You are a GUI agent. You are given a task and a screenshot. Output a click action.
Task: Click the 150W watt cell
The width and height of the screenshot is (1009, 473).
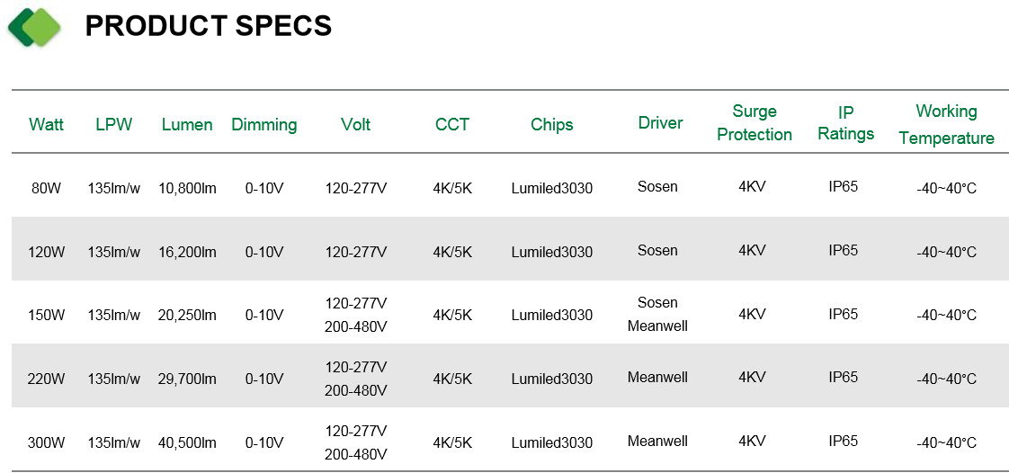[x=47, y=316]
